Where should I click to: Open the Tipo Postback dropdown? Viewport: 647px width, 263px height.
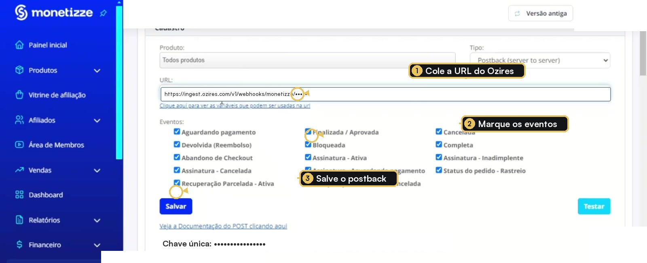tap(540, 60)
